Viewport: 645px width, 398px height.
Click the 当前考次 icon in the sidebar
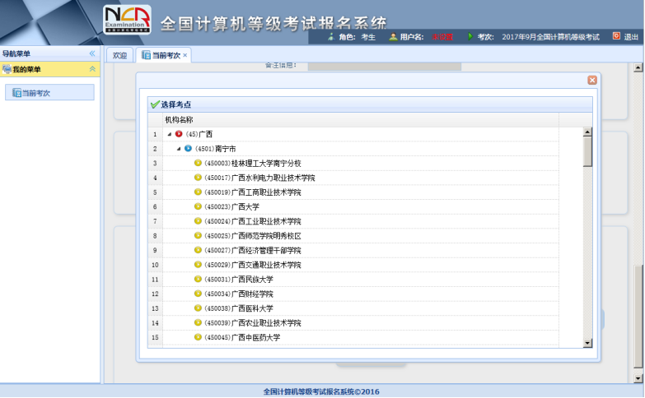point(16,93)
